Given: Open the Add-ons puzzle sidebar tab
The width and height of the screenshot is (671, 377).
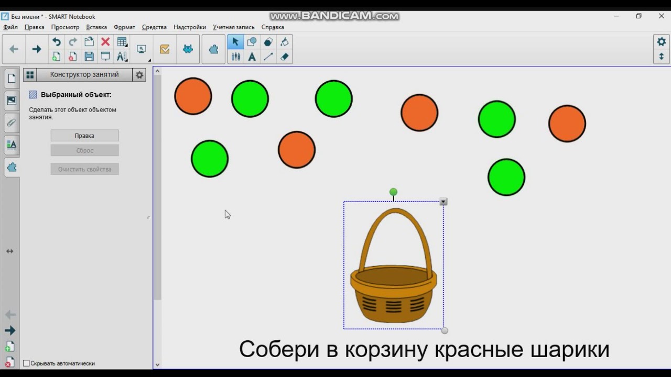Looking at the screenshot, I should click(12, 168).
